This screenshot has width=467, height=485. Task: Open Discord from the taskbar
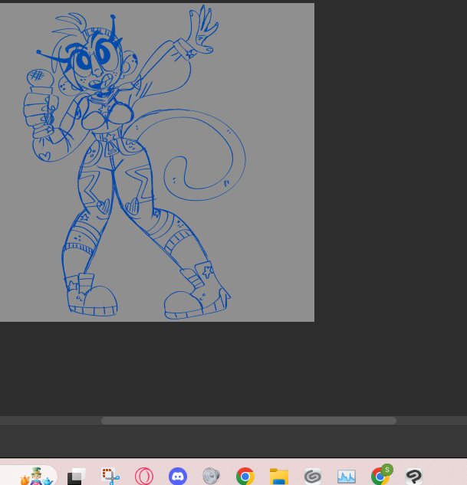coord(178,477)
